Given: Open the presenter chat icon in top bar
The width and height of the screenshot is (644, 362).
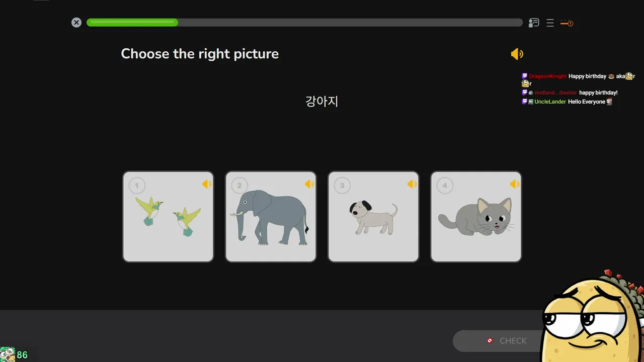Looking at the screenshot, I should pyautogui.click(x=534, y=23).
